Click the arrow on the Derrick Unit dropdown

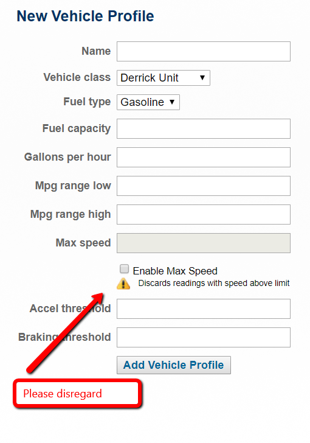[x=202, y=78]
